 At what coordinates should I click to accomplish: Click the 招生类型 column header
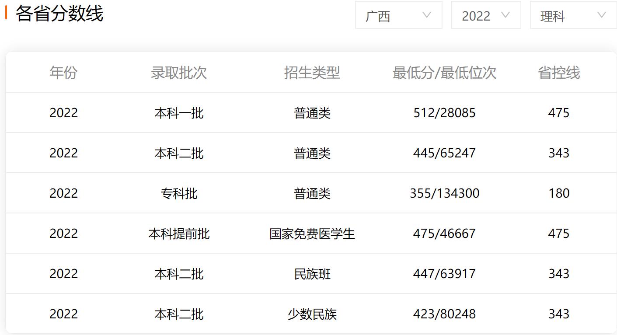point(312,73)
